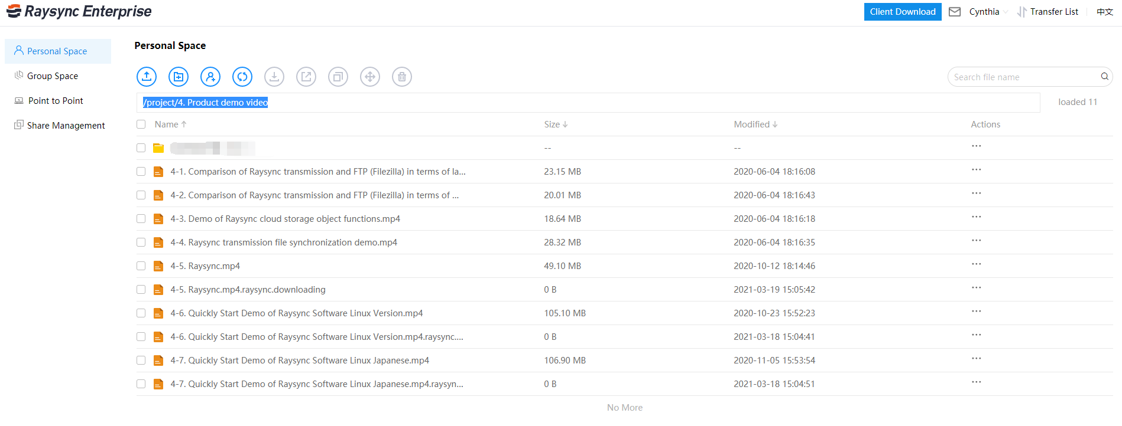Viewport: 1122px width, 426px height.
Task: Click the Raysync Enterprise logo
Action: pyautogui.click(x=79, y=11)
